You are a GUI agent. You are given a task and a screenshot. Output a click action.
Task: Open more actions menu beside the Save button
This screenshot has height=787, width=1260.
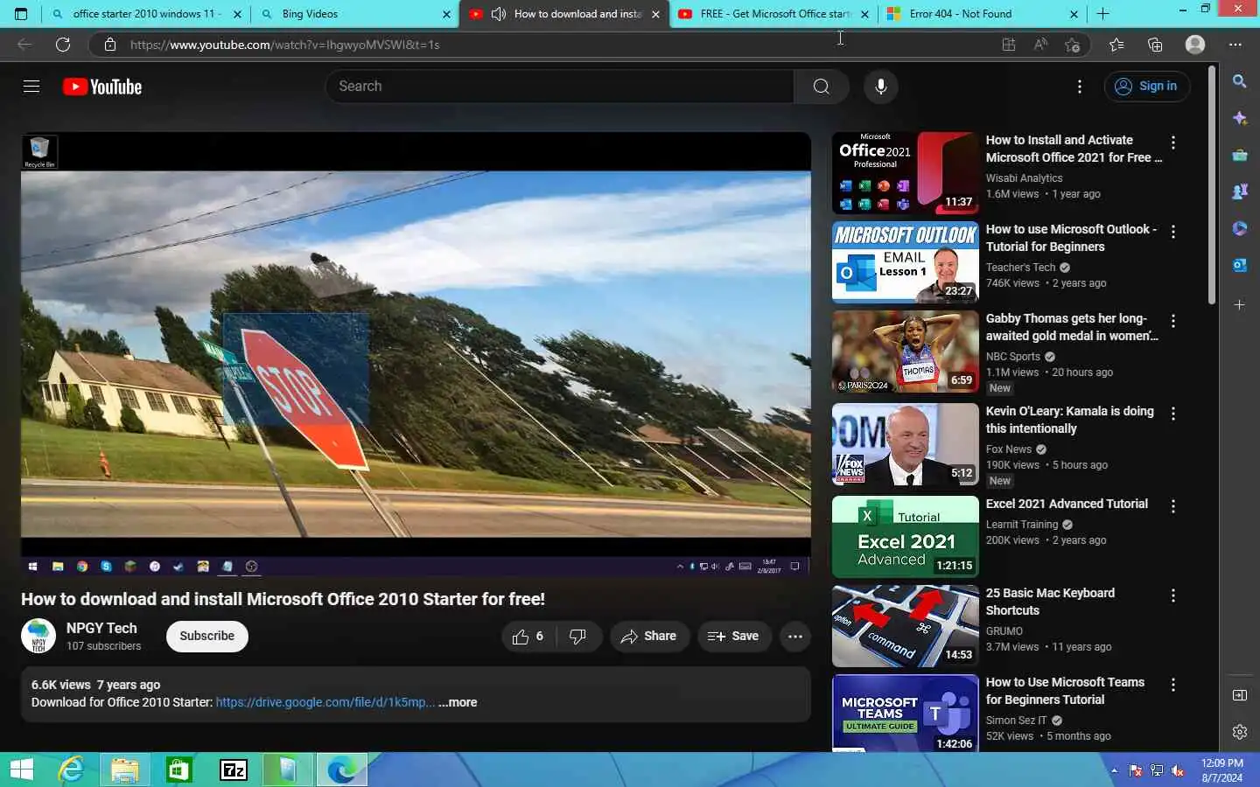(794, 637)
